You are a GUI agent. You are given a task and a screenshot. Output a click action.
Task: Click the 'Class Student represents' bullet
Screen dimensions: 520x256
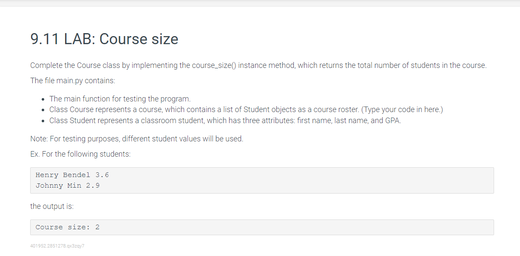(x=225, y=121)
